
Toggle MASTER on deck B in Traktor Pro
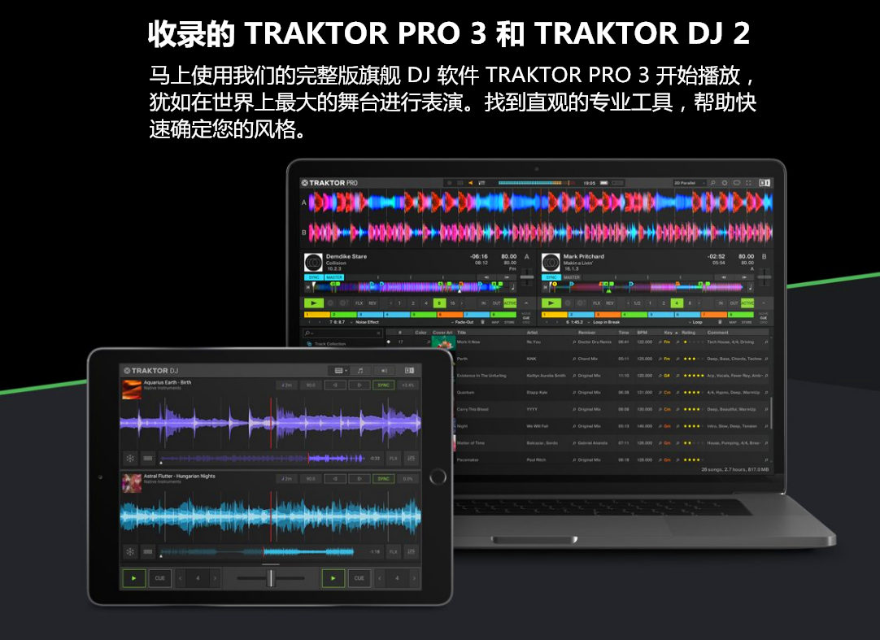tap(571, 277)
